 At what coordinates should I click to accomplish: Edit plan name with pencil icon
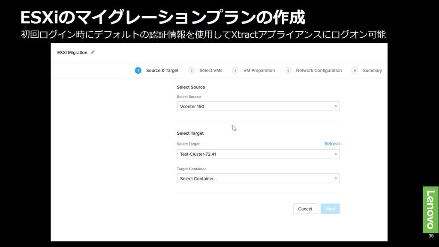pyautogui.click(x=93, y=52)
